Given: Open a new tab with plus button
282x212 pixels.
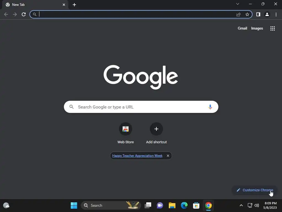Looking at the screenshot, I should click(x=74, y=5).
